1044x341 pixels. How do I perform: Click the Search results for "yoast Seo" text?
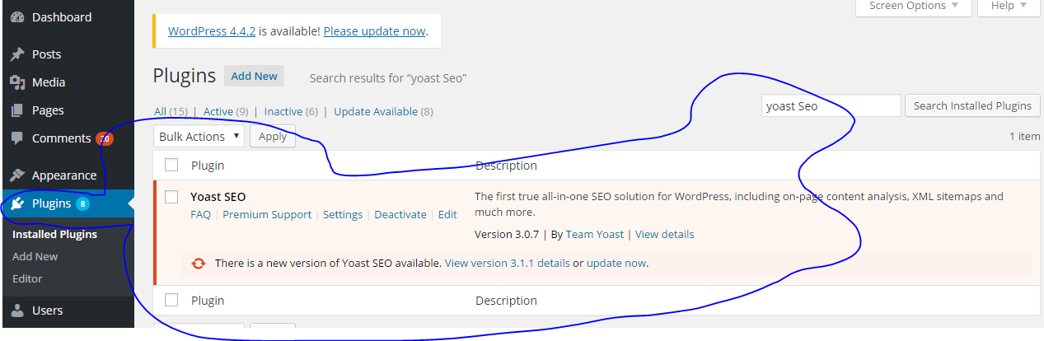pos(388,78)
